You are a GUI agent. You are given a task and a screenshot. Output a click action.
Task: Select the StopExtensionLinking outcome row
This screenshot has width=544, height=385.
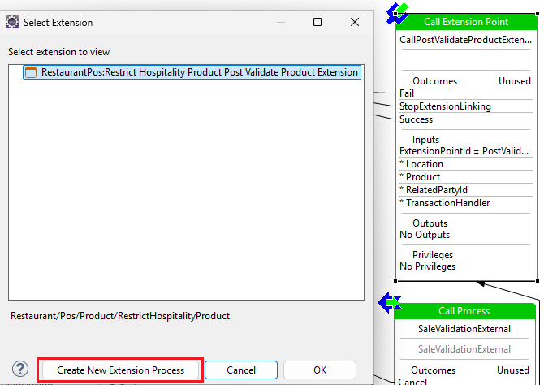[466, 106]
